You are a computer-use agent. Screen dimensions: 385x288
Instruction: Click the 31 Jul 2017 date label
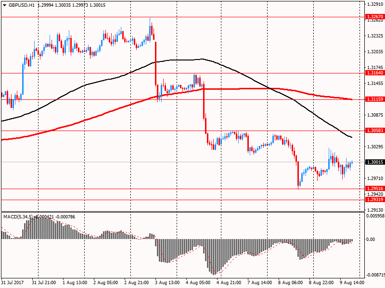pos(13,283)
